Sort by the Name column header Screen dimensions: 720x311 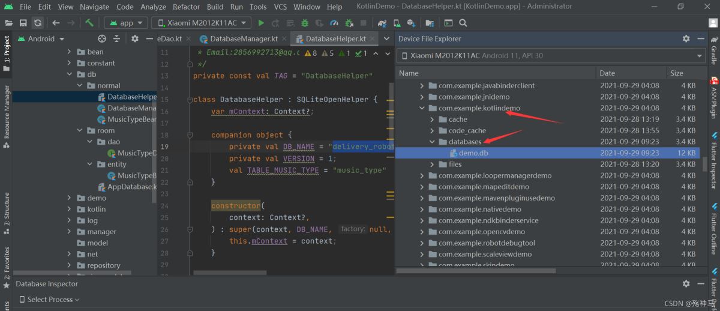(496, 73)
